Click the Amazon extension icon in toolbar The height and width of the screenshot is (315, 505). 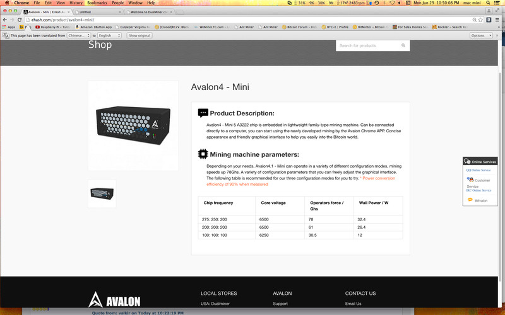coord(489,20)
